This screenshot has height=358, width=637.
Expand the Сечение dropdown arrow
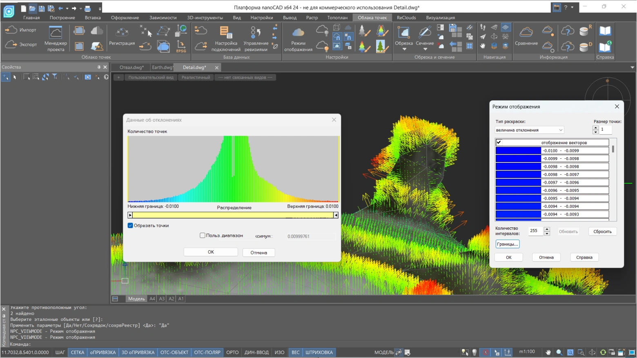425,49
